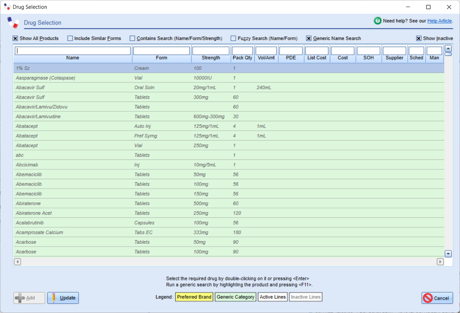
Task: Click the horizontal scrollbar left arrow
Action: 17,261
